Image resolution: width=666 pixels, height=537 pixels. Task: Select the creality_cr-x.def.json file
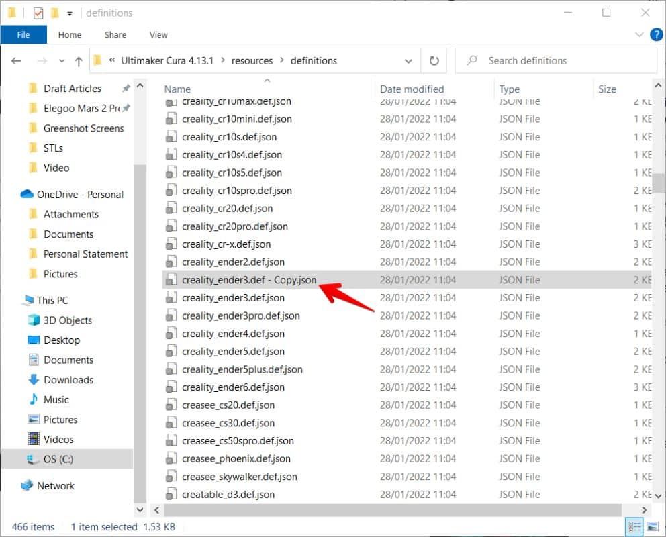point(407,244)
